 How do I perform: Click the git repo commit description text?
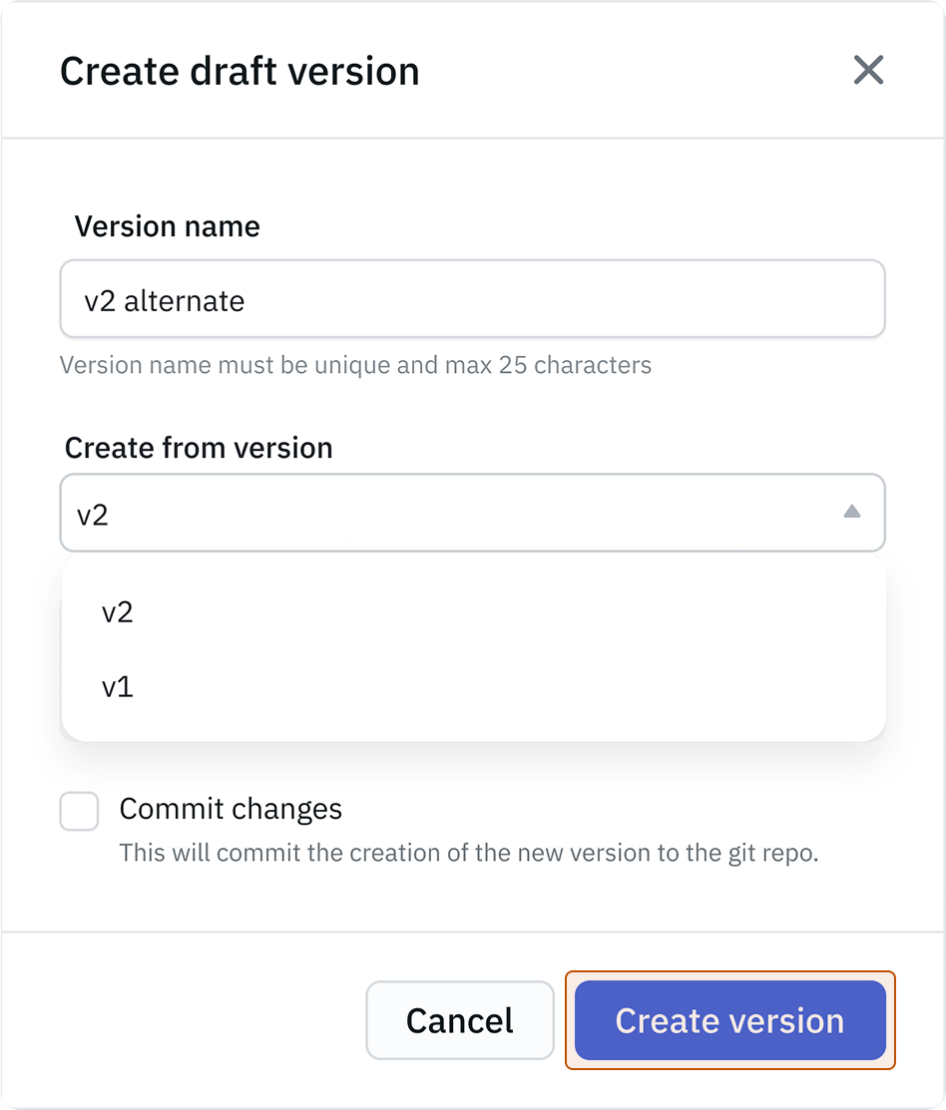469,854
